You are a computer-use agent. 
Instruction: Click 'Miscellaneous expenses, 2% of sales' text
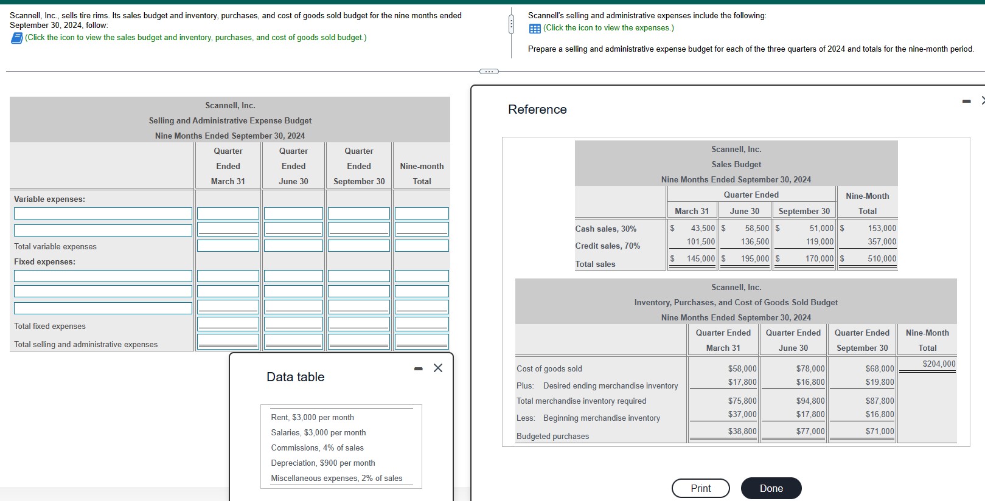[x=336, y=479]
